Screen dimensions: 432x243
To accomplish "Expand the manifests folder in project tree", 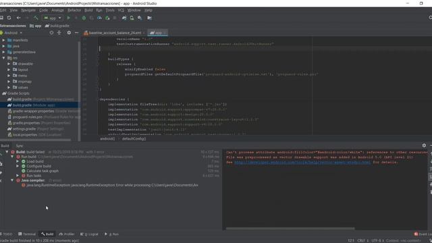I will pyautogui.click(x=3, y=40).
